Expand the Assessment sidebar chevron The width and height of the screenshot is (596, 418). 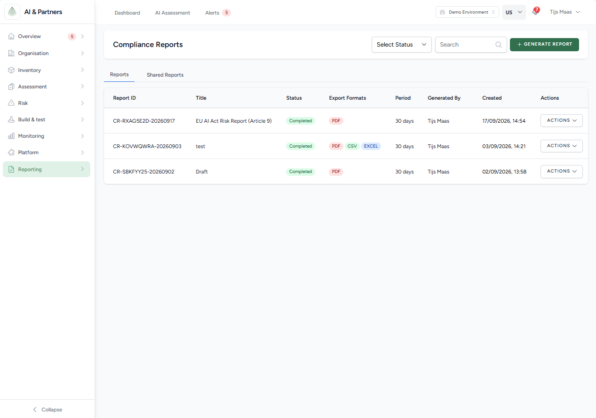pos(82,87)
